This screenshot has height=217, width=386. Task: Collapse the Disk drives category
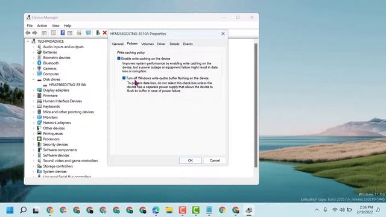click(x=34, y=80)
